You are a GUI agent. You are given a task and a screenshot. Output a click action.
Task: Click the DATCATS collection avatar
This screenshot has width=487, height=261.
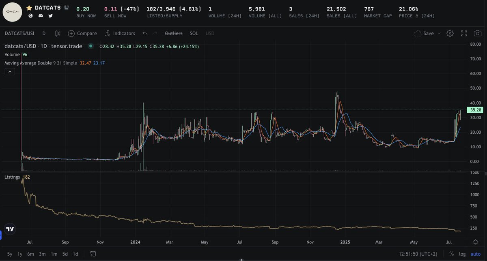click(x=13, y=12)
